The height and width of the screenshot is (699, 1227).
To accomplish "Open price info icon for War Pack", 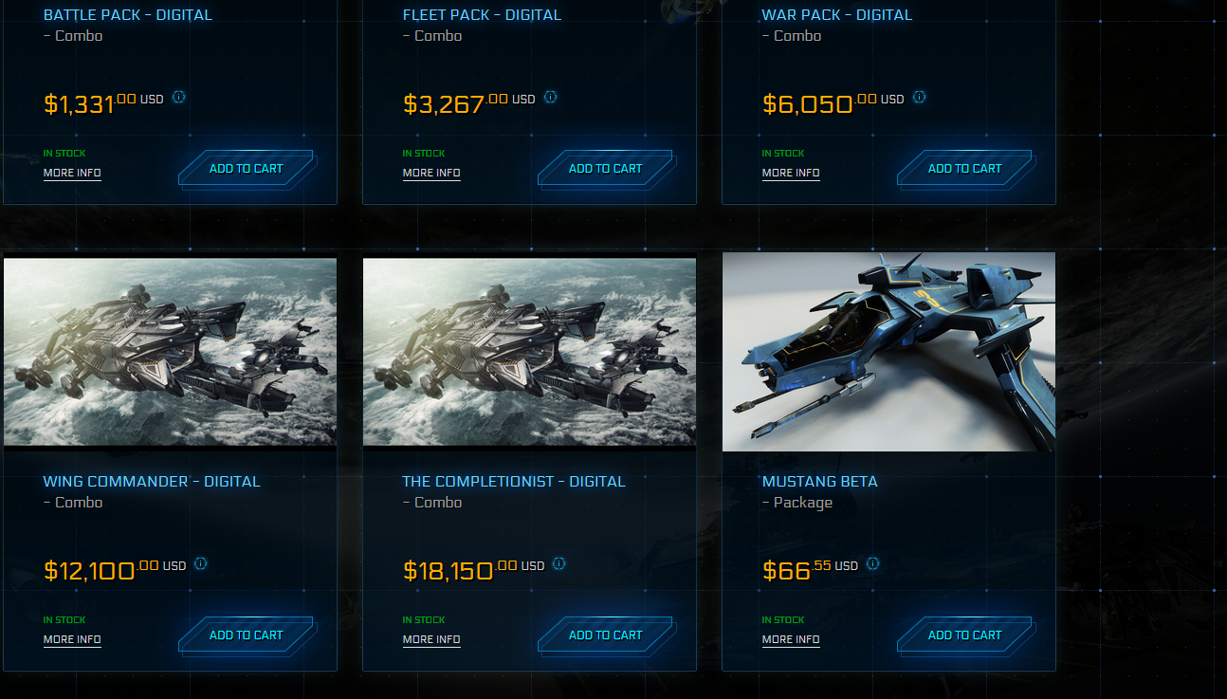I will 920,97.
